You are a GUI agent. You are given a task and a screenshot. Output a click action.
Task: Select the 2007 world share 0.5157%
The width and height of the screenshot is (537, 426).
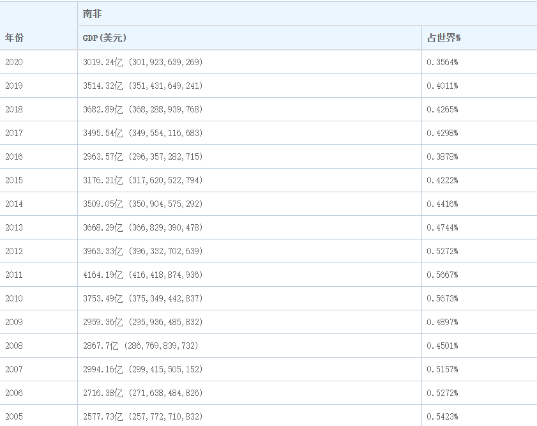[x=442, y=369]
